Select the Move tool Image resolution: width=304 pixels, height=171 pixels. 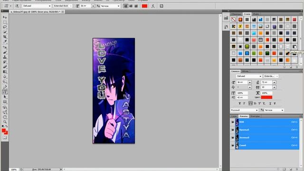(x=5, y=17)
